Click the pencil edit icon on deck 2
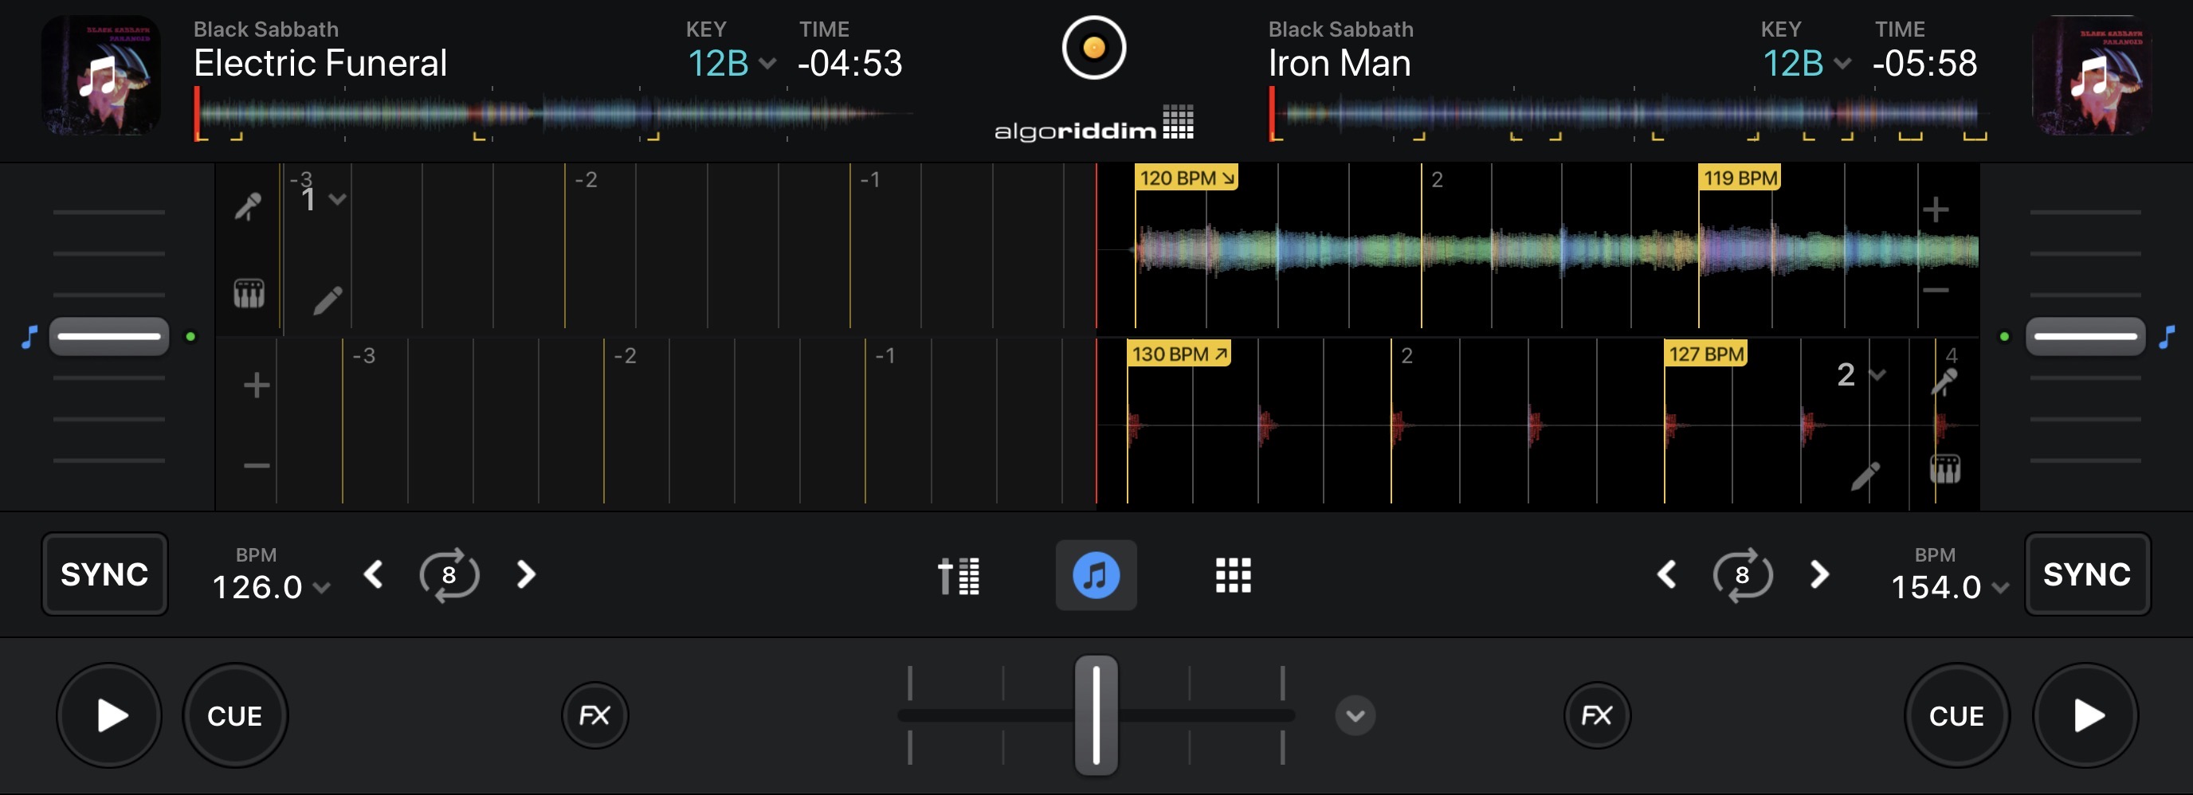The width and height of the screenshot is (2193, 795). coord(1865,476)
